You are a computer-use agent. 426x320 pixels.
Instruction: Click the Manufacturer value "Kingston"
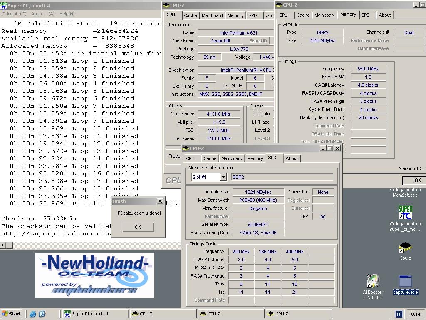(x=258, y=208)
